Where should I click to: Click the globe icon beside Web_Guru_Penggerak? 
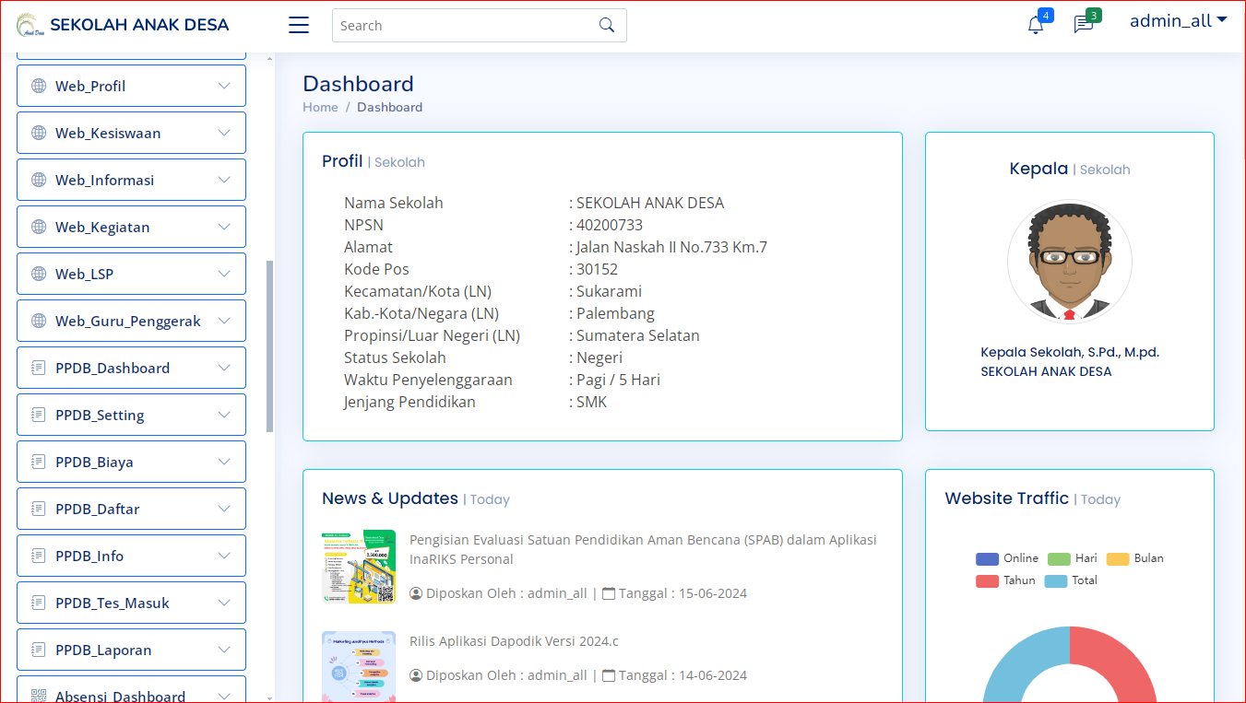tap(39, 321)
